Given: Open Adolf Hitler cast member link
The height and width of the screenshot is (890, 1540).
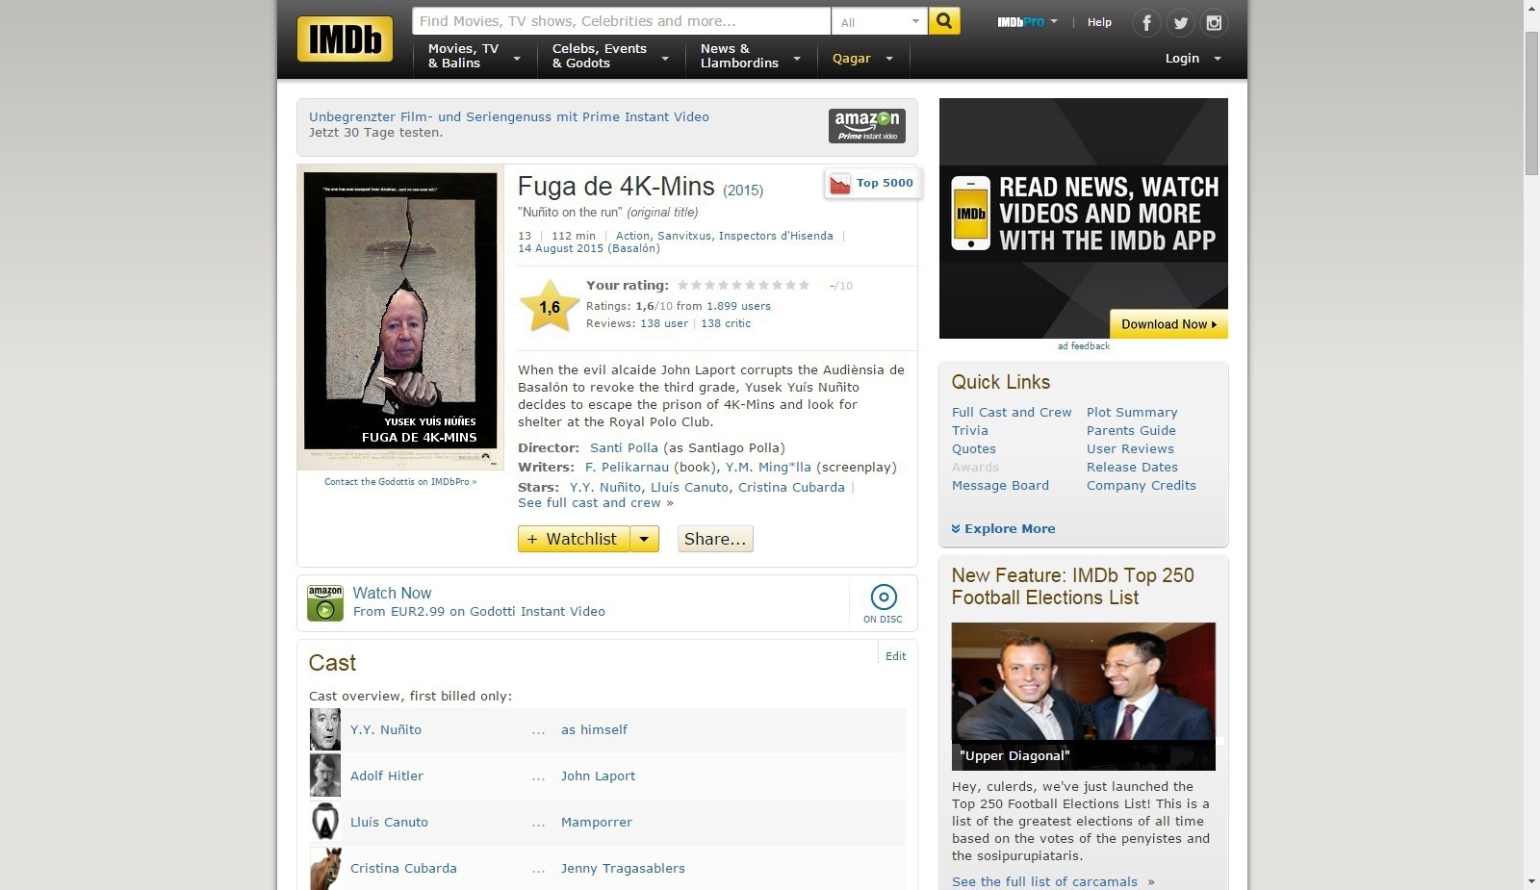Looking at the screenshot, I should coord(387,776).
